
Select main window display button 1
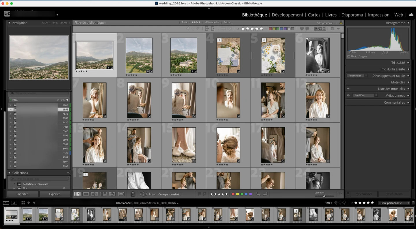tap(6, 203)
